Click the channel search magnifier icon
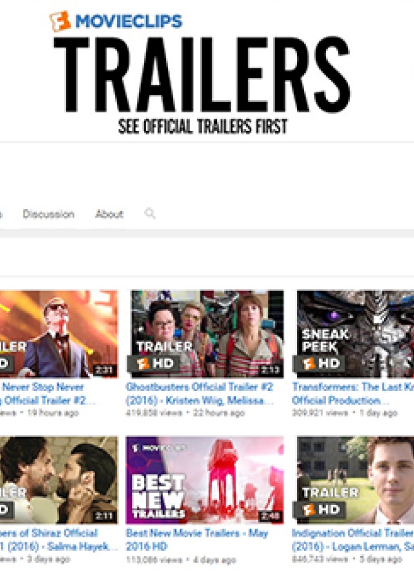Image resolution: width=414 pixels, height=578 pixels. tap(149, 213)
